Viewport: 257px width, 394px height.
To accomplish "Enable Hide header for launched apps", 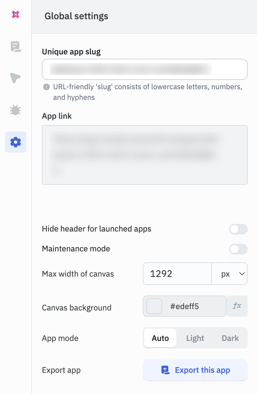I will 238,229.
